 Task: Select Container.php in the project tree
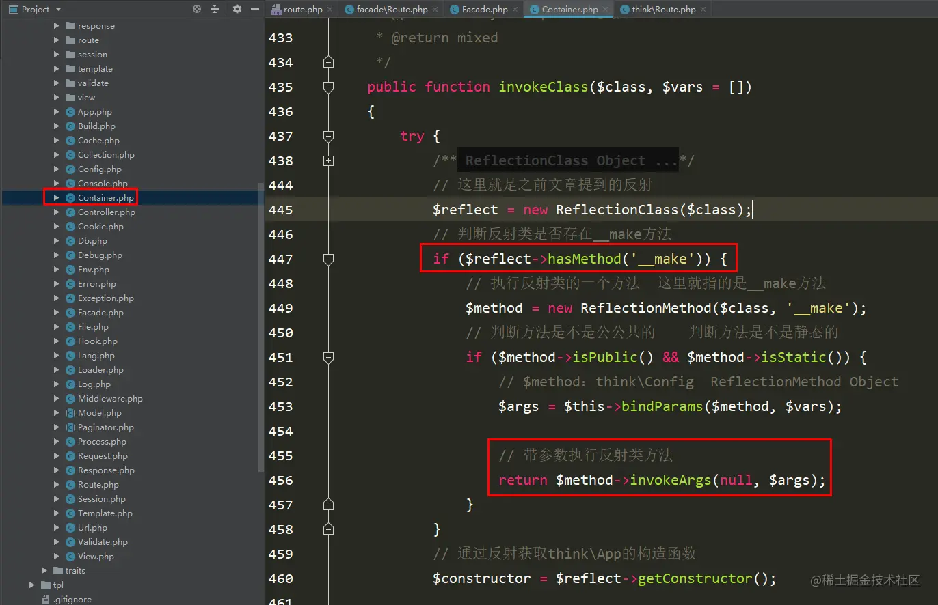(x=105, y=198)
